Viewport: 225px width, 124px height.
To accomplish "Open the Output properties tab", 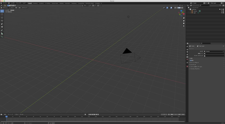I will point(187,52).
